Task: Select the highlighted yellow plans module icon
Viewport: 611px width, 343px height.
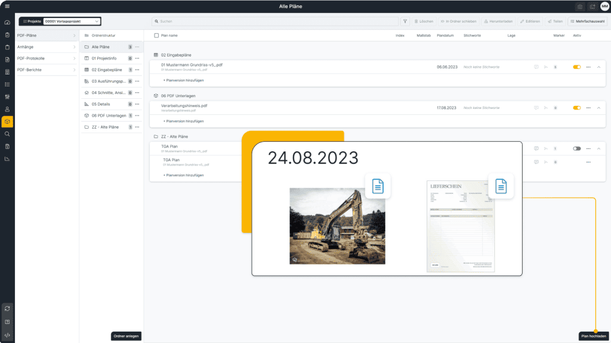Action: 7,121
